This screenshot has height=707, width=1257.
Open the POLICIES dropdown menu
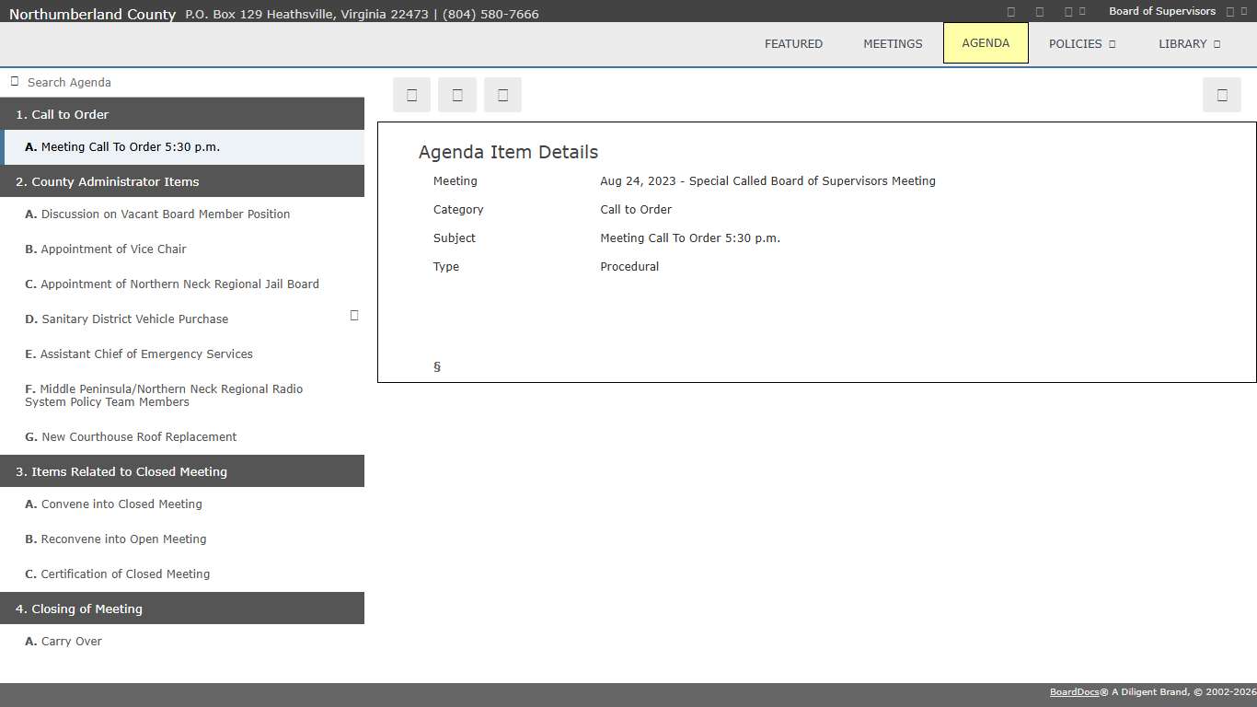[x=1081, y=43]
